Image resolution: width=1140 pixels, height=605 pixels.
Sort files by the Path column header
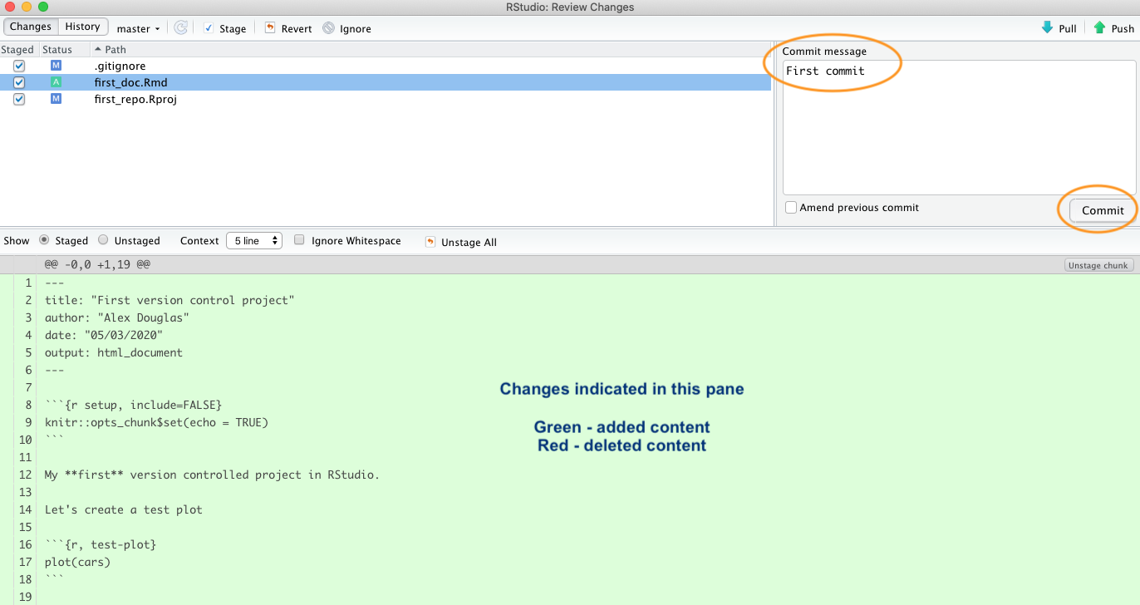tap(115, 50)
